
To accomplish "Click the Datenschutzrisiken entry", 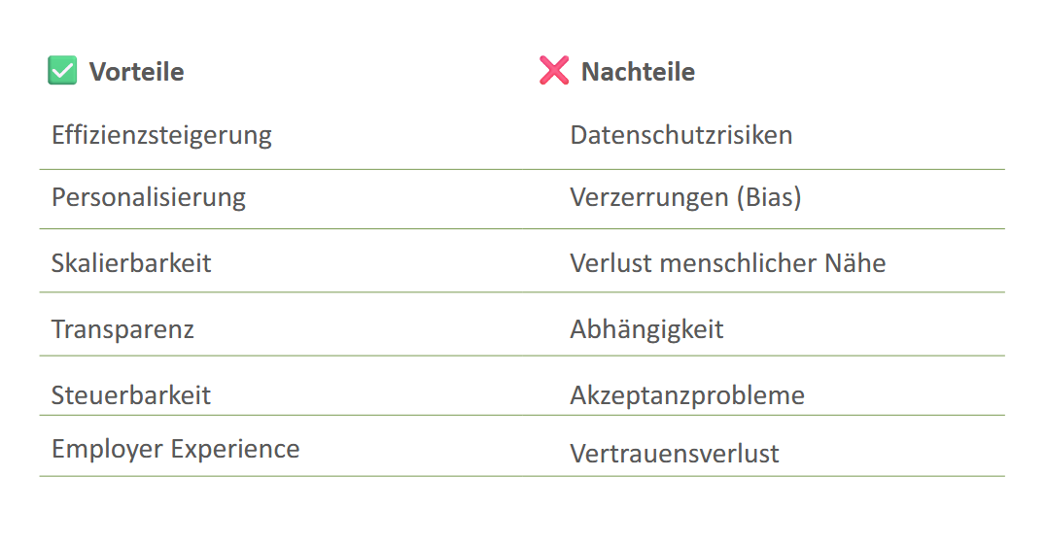I will point(680,135).
